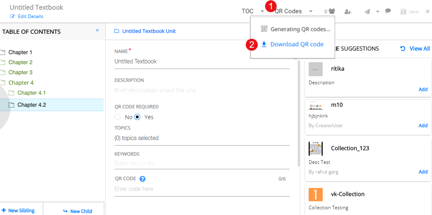Expand the send options dropdown arrow
Screen dimensions: 432x215
tap(378, 12)
